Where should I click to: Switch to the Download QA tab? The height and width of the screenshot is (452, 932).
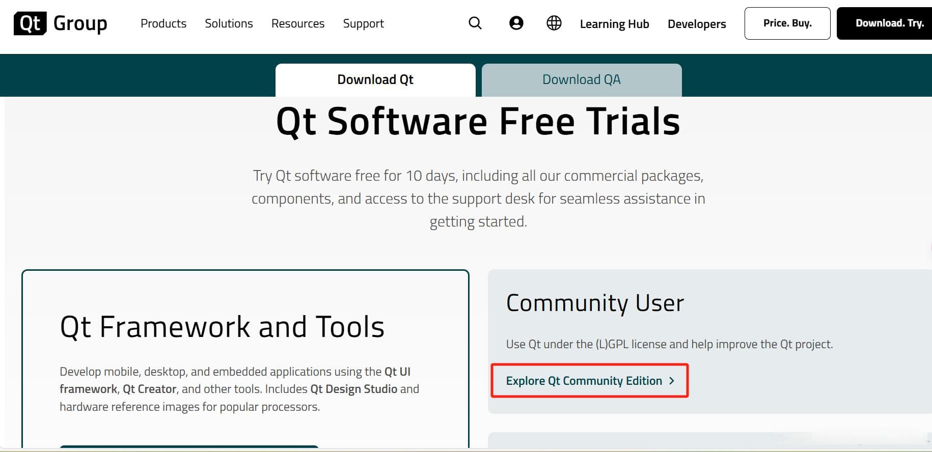pos(582,80)
